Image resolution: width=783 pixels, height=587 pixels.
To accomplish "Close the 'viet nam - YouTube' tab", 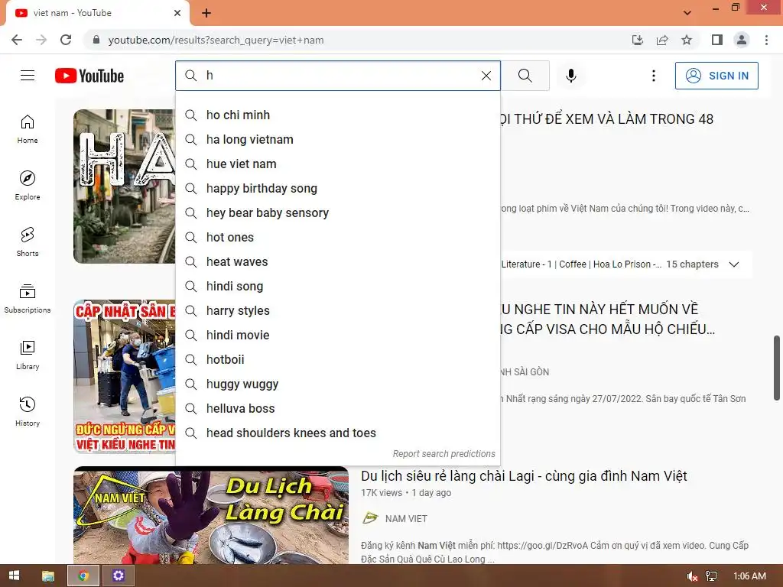I will point(177,13).
